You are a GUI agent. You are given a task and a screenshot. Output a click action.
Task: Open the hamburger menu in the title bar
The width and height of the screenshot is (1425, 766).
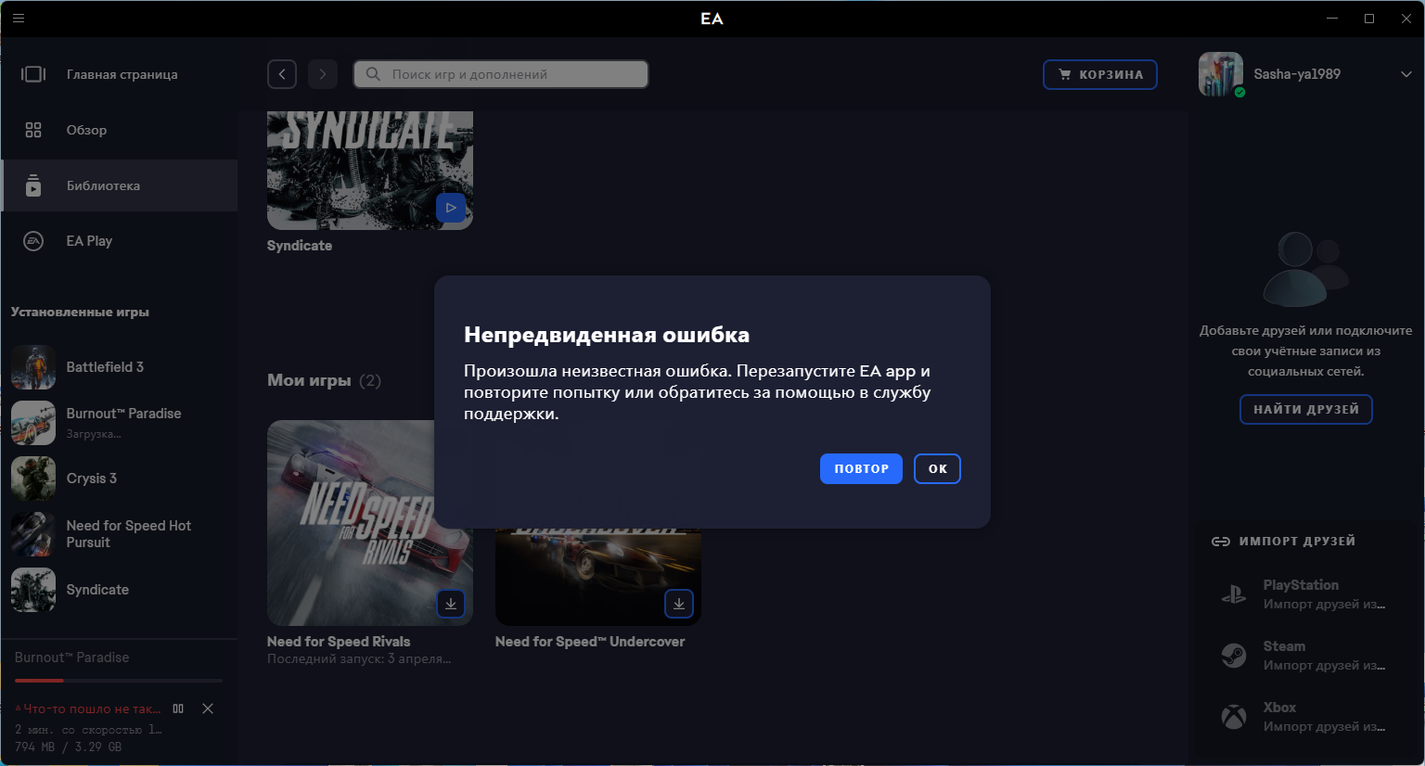[x=19, y=18]
